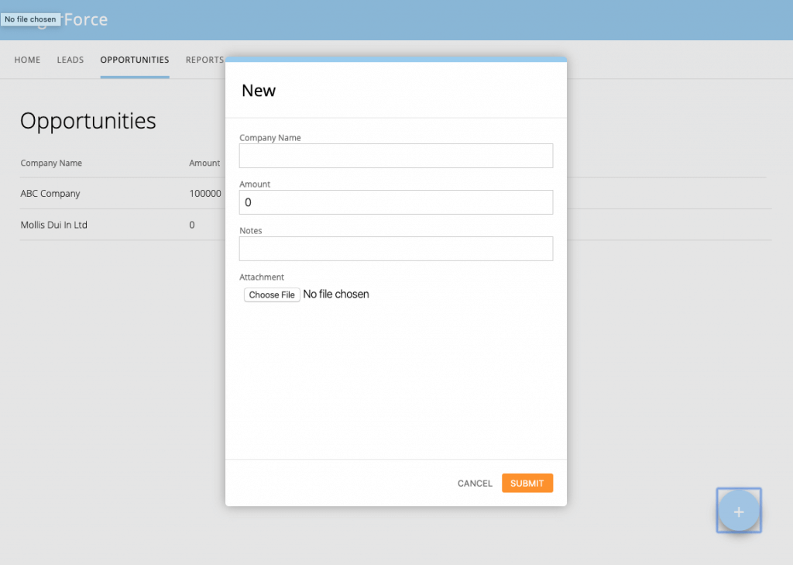793x565 pixels.
Task: Click the 100000 amount cell
Action: [204, 194]
